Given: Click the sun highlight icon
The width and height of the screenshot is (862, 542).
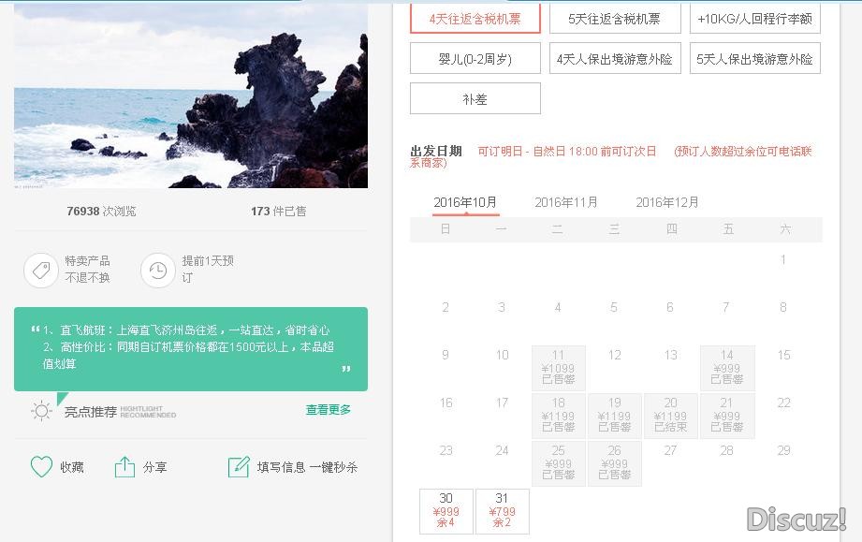Looking at the screenshot, I should pyautogui.click(x=41, y=411).
